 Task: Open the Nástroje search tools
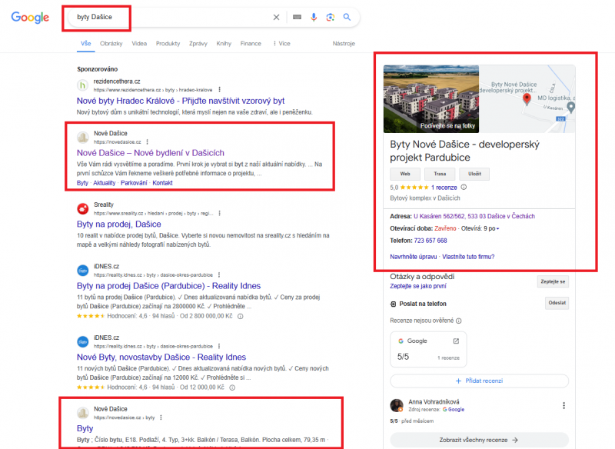pos(344,44)
